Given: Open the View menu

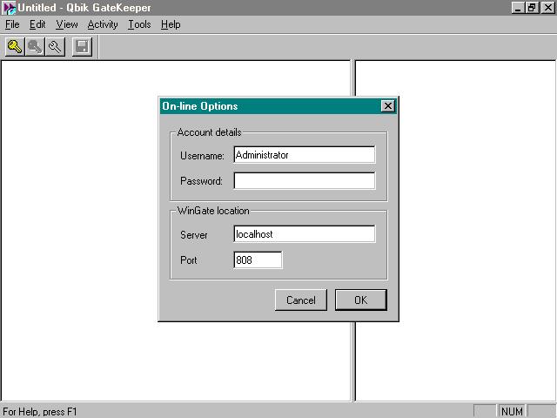Looking at the screenshot, I should [x=67, y=24].
